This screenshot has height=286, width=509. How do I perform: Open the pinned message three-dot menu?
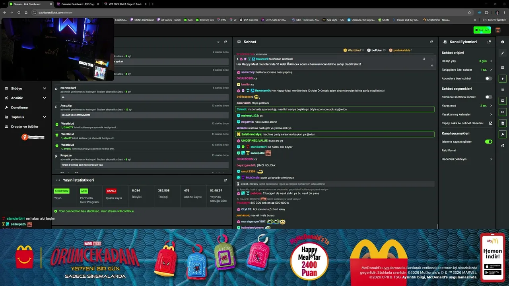(x=432, y=59)
